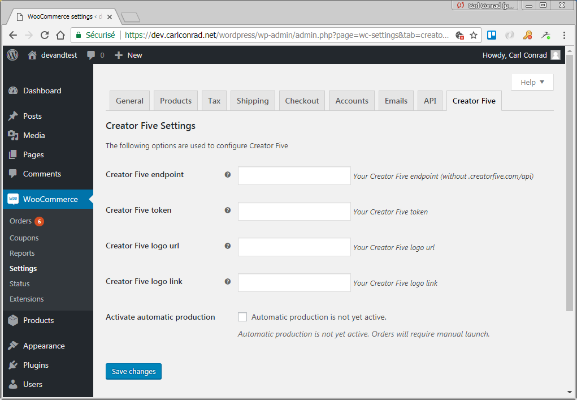Viewport: 577px width, 400px height.
Task: Open Settings submenu item
Action: pyautogui.click(x=23, y=269)
